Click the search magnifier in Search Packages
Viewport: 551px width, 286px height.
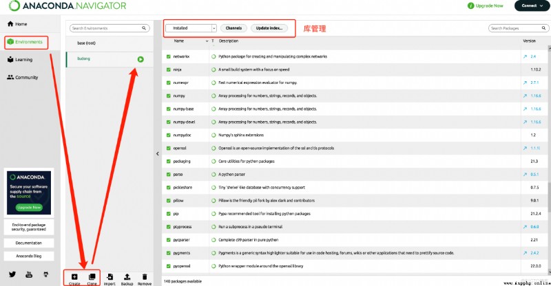point(543,28)
